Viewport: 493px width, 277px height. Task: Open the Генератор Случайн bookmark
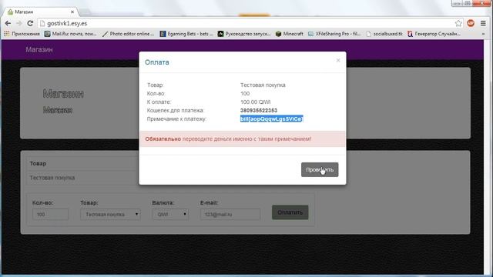[x=434, y=34]
